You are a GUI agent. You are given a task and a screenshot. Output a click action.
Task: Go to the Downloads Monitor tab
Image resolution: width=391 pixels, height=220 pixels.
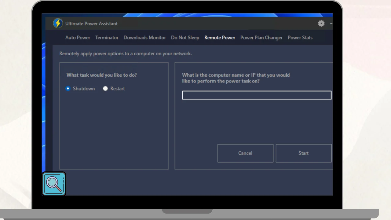(144, 38)
